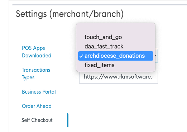Open POS Apps Downloaded settings
Image resolution: width=187 pixels, height=132 pixels.
[x=37, y=52]
